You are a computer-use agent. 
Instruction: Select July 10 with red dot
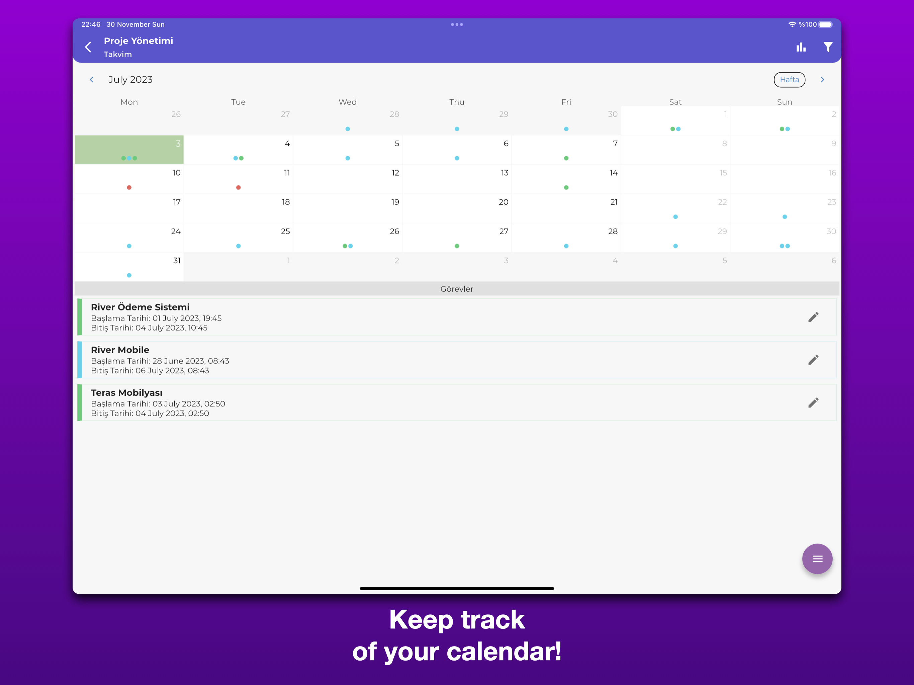129,179
